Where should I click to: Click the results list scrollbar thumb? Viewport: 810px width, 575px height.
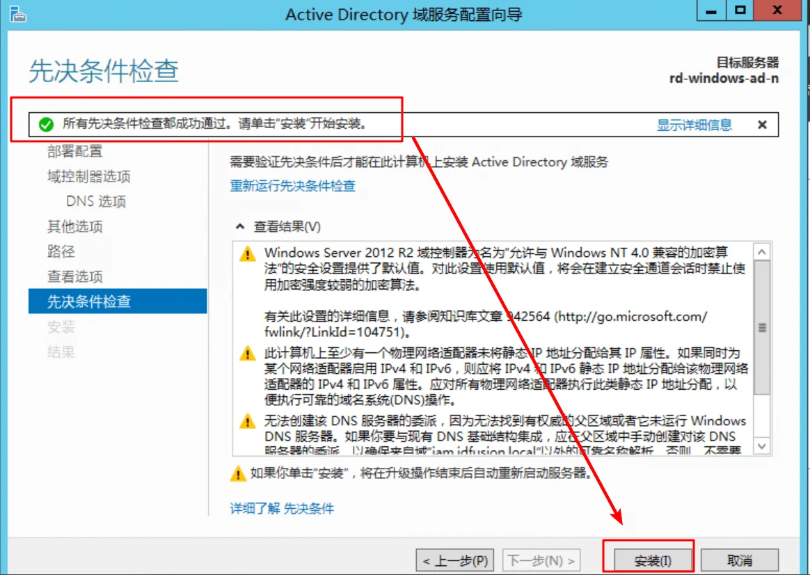click(762, 328)
